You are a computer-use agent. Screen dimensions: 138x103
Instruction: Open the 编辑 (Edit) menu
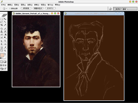coord(10,5)
